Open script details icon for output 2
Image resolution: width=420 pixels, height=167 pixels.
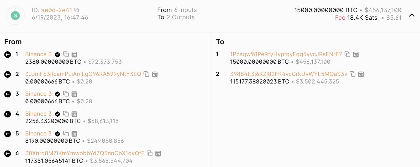[361, 74]
